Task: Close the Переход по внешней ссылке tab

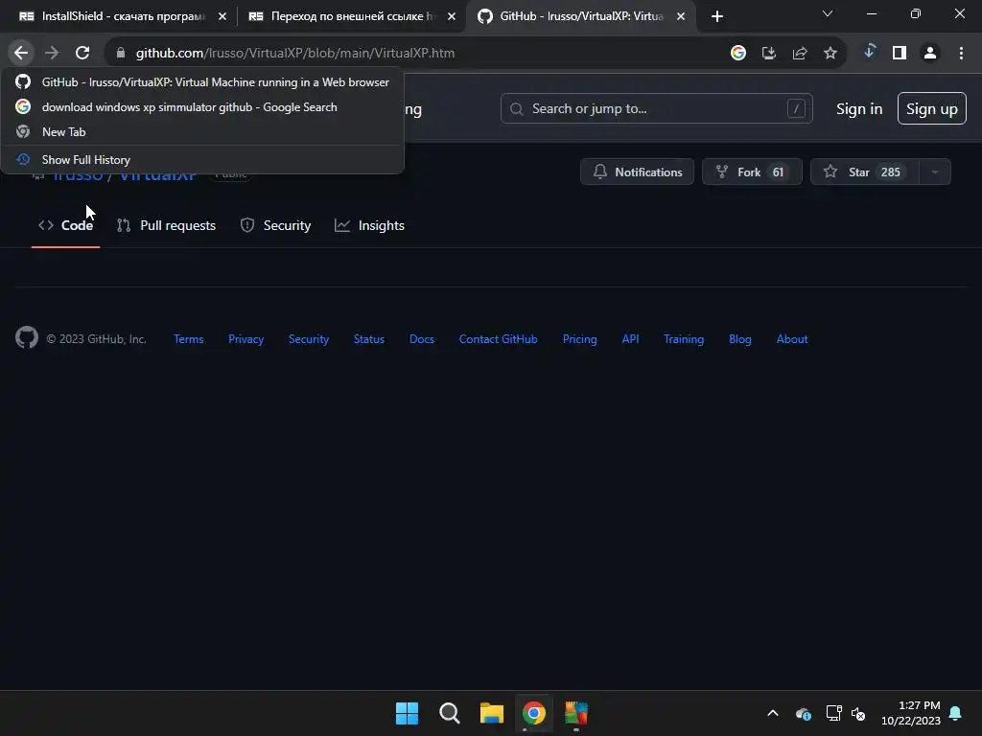Action: (452, 16)
